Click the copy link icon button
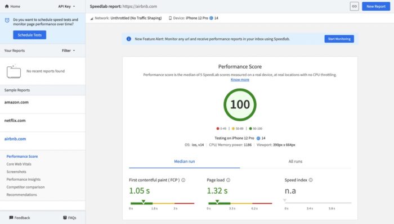This screenshot has height=224, width=394. (354, 6)
